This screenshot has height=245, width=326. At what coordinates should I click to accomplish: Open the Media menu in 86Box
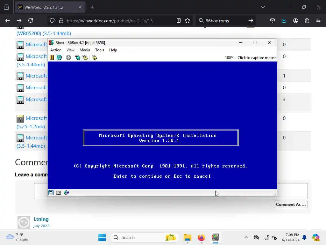[85, 50]
